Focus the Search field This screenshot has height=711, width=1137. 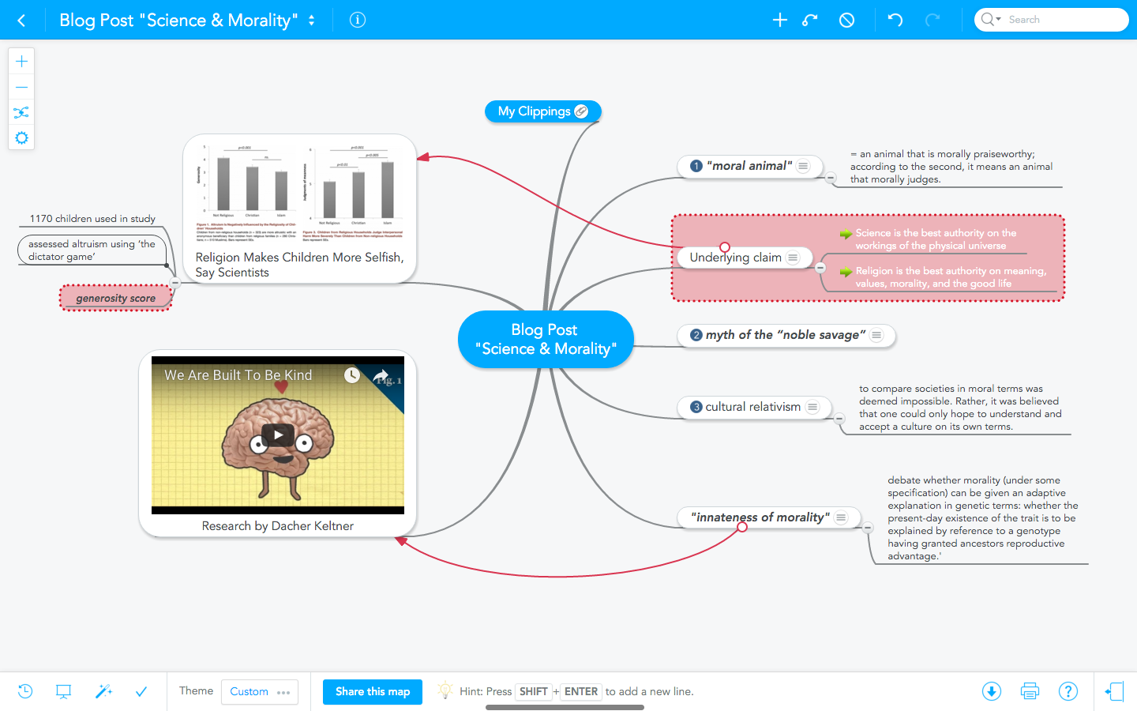click(x=1052, y=20)
